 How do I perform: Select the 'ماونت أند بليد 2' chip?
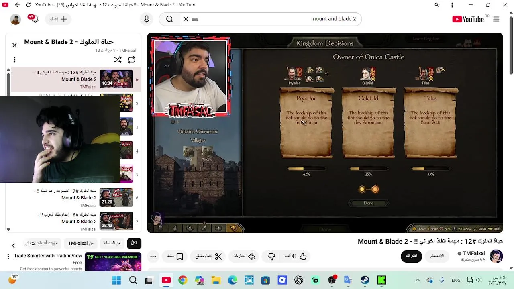click(42, 243)
